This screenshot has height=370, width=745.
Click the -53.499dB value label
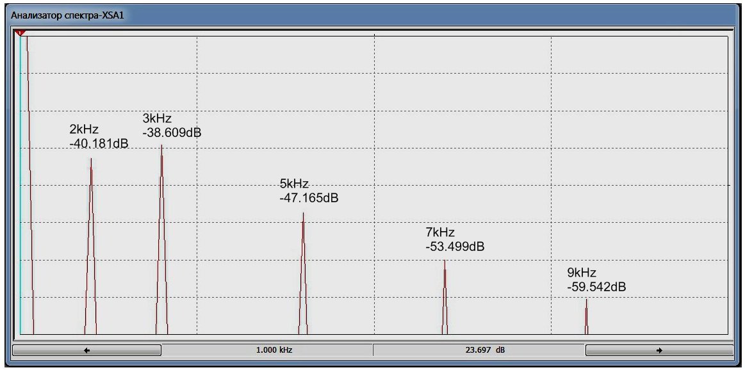click(x=455, y=246)
